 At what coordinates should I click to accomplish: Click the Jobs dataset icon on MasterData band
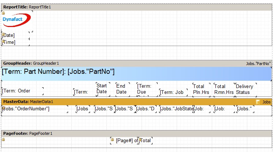[x=258, y=102]
